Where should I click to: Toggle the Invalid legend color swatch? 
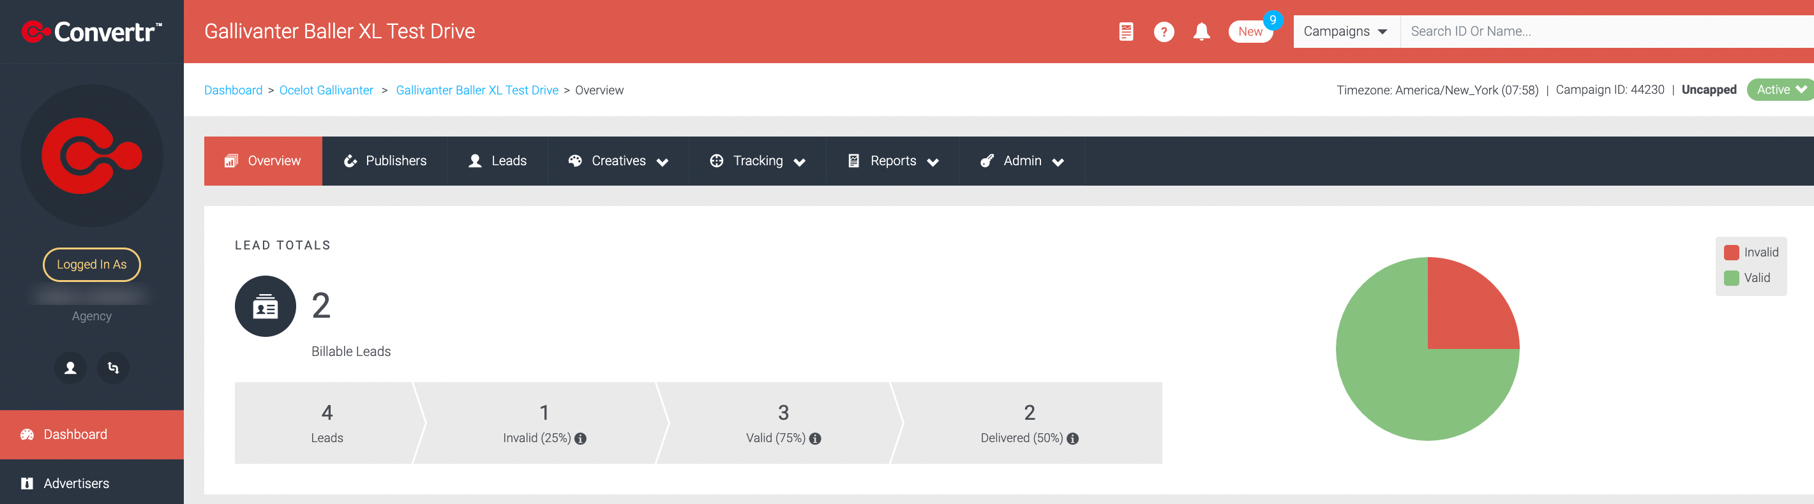click(1731, 253)
